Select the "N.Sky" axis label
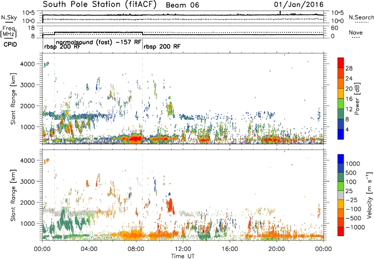The height and width of the screenshot is (259, 374). tap(9, 18)
